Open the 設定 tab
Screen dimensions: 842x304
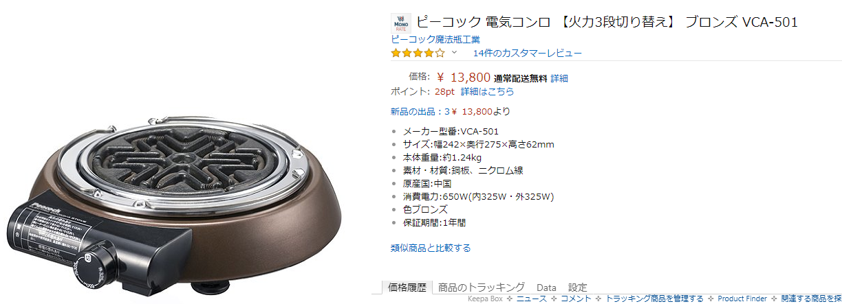[578, 288]
